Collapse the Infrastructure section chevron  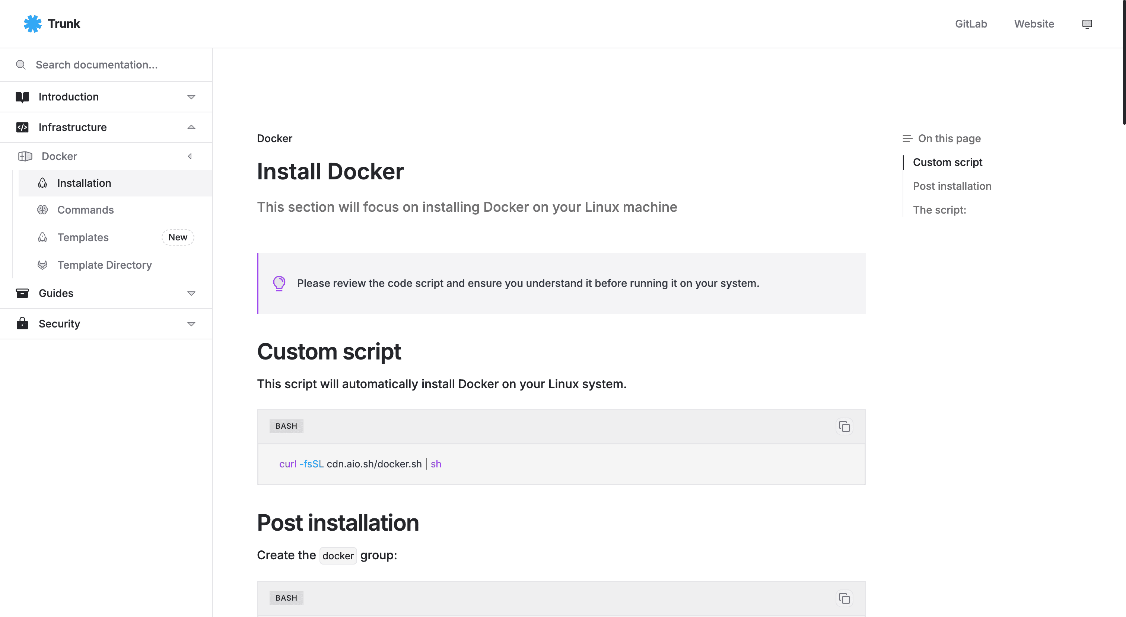coord(191,127)
